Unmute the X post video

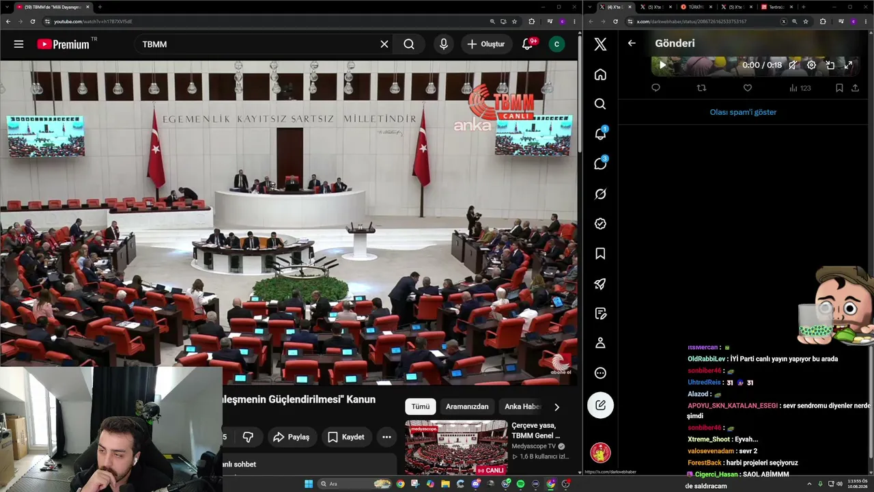[x=793, y=66]
